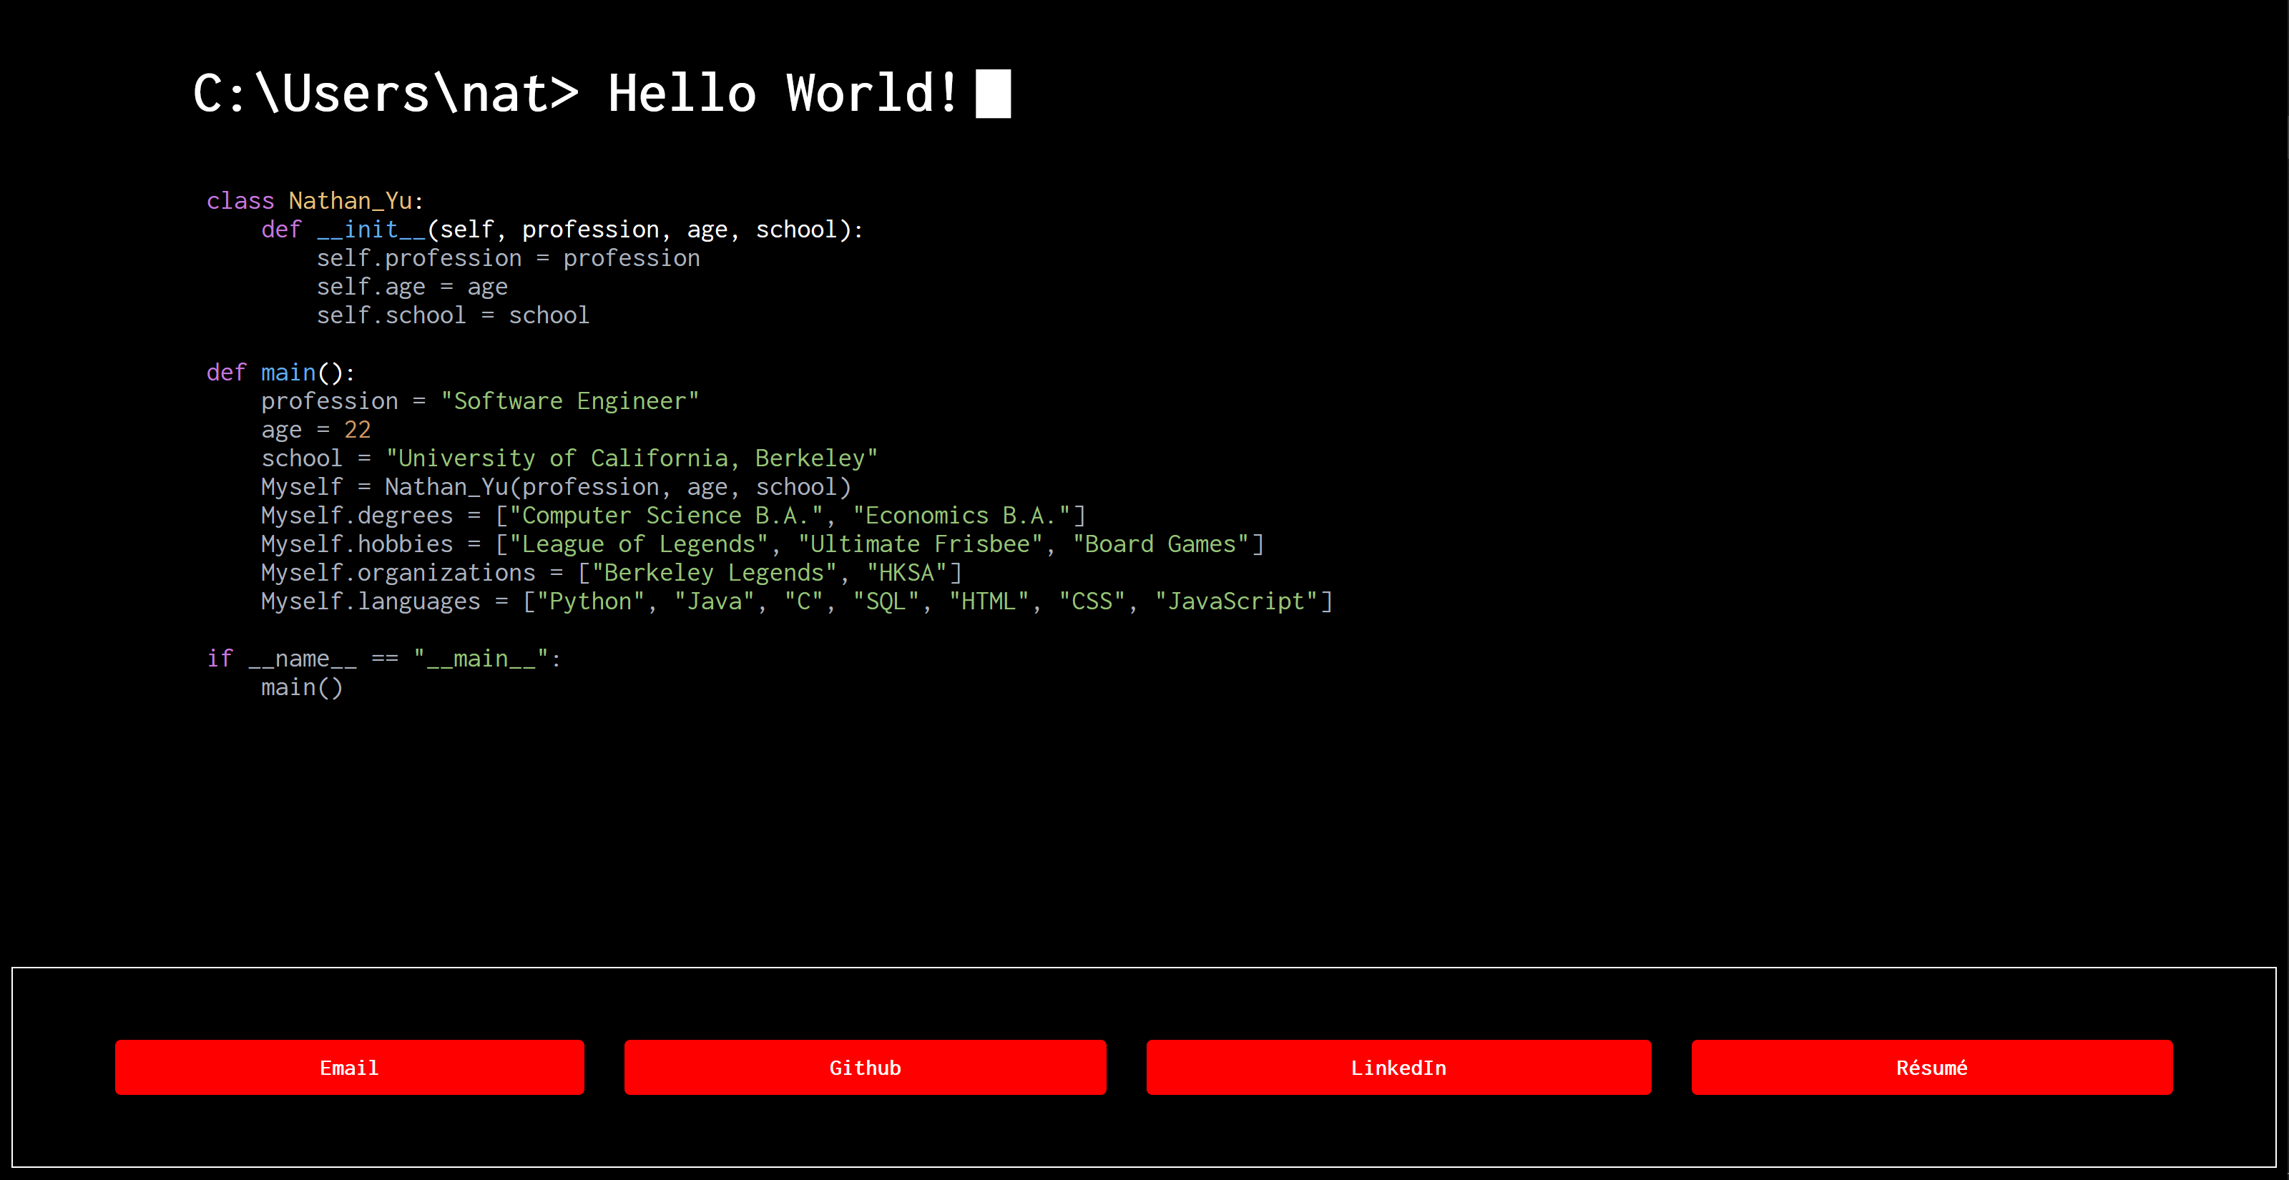Click the 'self.age = age' line
Viewport: 2289px width, 1180px height.
(412, 287)
